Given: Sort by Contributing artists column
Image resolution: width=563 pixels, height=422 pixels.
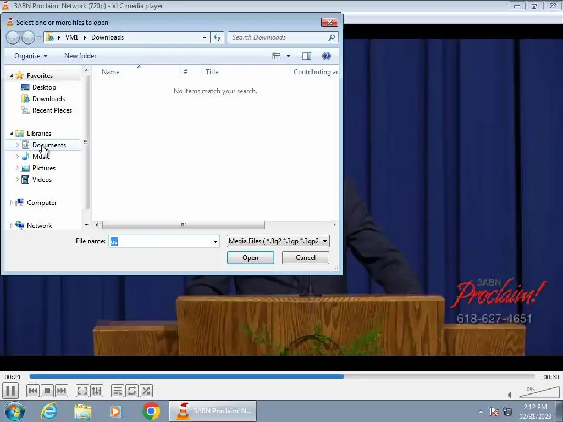Looking at the screenshot, I should pos(314,72).
